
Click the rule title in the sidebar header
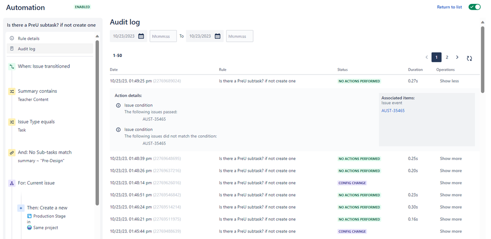51,25
